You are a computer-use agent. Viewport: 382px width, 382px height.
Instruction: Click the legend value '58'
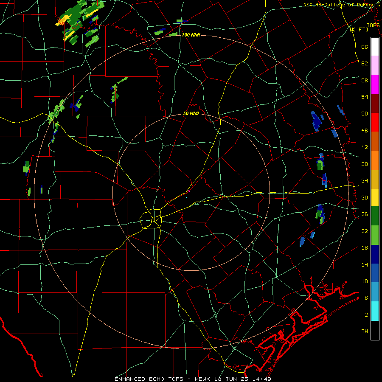tap(365, 80)
